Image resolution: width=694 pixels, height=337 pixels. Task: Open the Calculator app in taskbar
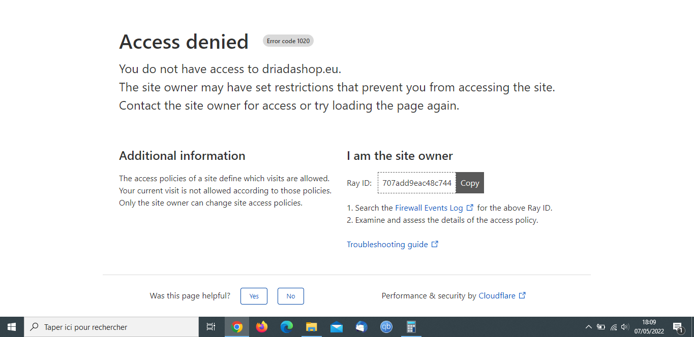411,327
